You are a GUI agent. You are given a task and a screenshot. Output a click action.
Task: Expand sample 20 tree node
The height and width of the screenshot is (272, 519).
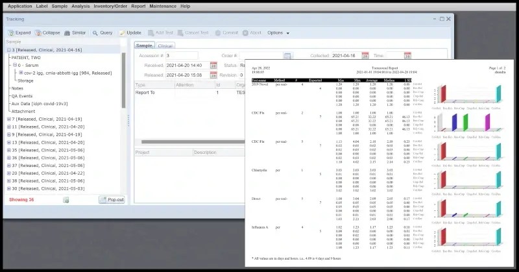[x=9, y=173]
